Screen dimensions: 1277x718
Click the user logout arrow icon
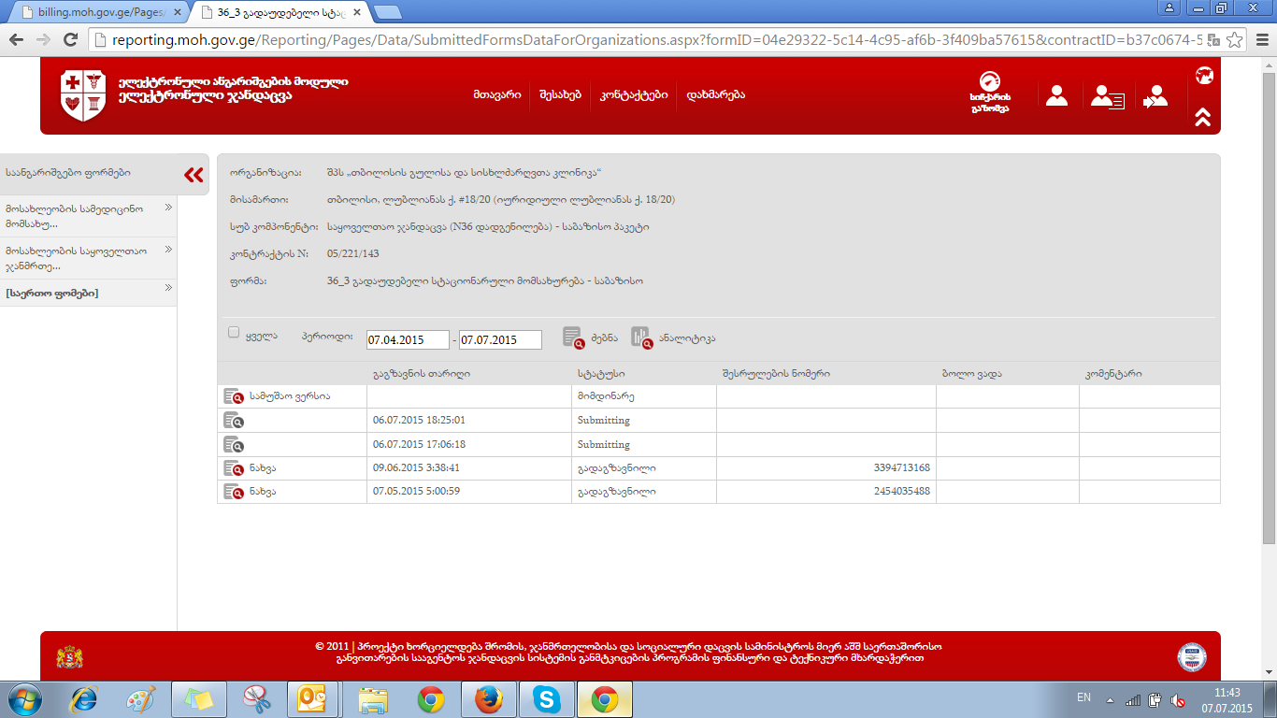point(1155,96)
